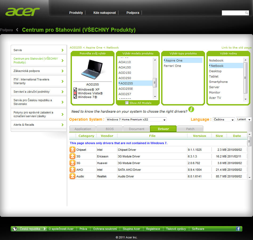Click Software footer link
The height and width of the screenshot is (240, 253).
point(198,229)
